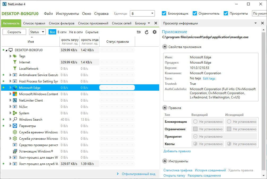This screenshot has height=179, width=267.
Task: Open the Инструменты menu
Action: tap(67, 14)
